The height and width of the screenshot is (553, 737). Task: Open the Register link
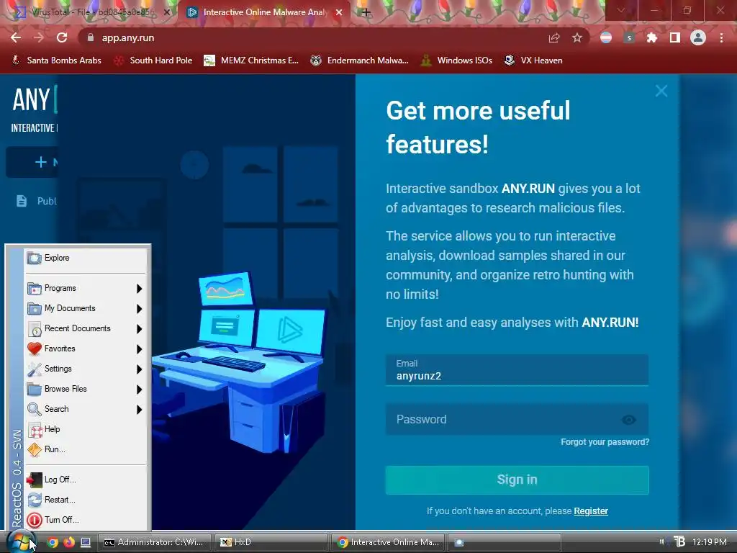click(591, 511)
